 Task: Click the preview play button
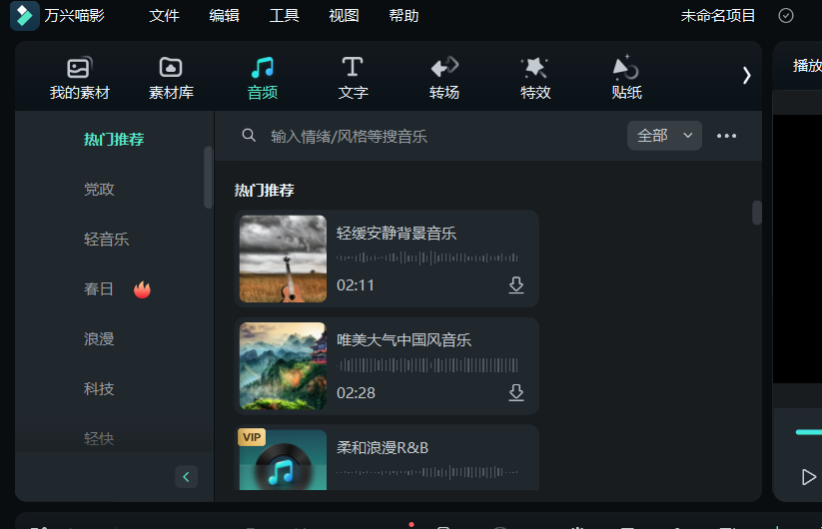click(x=808, y=477)
